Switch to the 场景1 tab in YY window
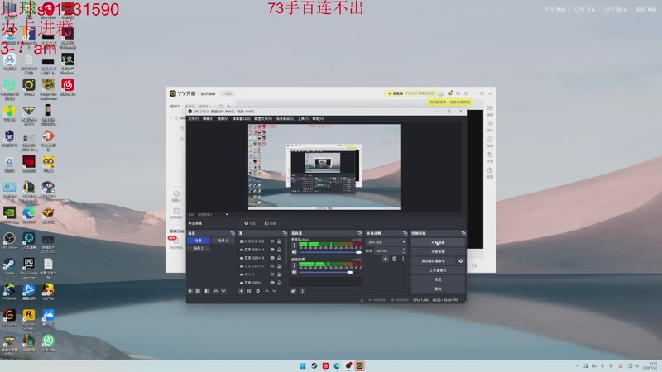Viewport: 662px width, 372px height. [x=175, y=107]
